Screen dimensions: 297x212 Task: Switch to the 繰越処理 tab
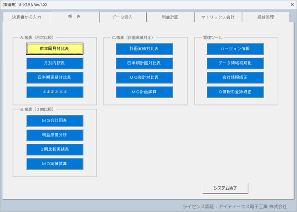[x=266, y=17]
